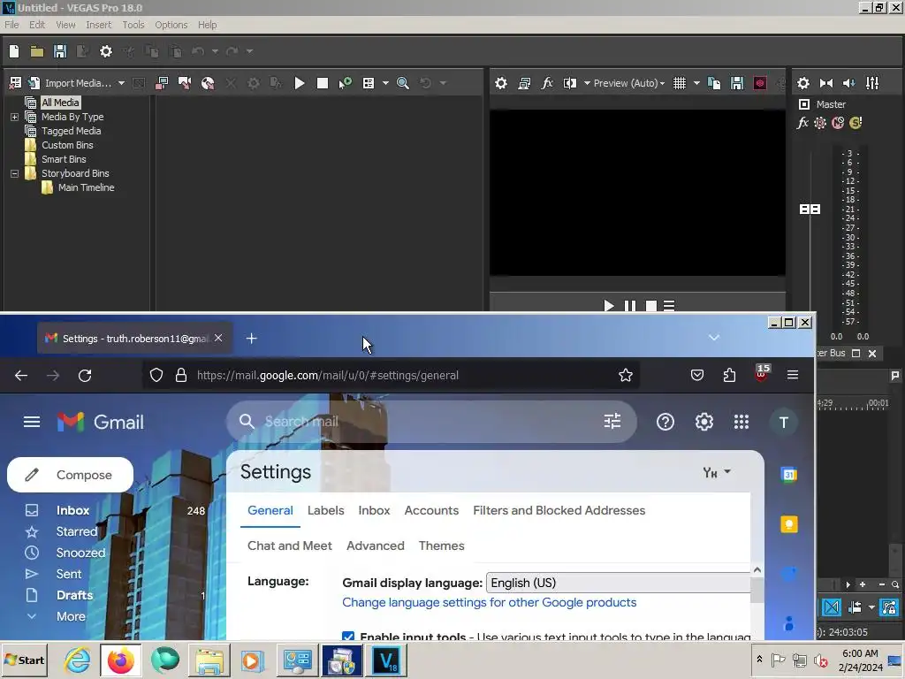Open the Windows Start menu
This screenshot has height=679, width=905.
(x=24, y=660)
